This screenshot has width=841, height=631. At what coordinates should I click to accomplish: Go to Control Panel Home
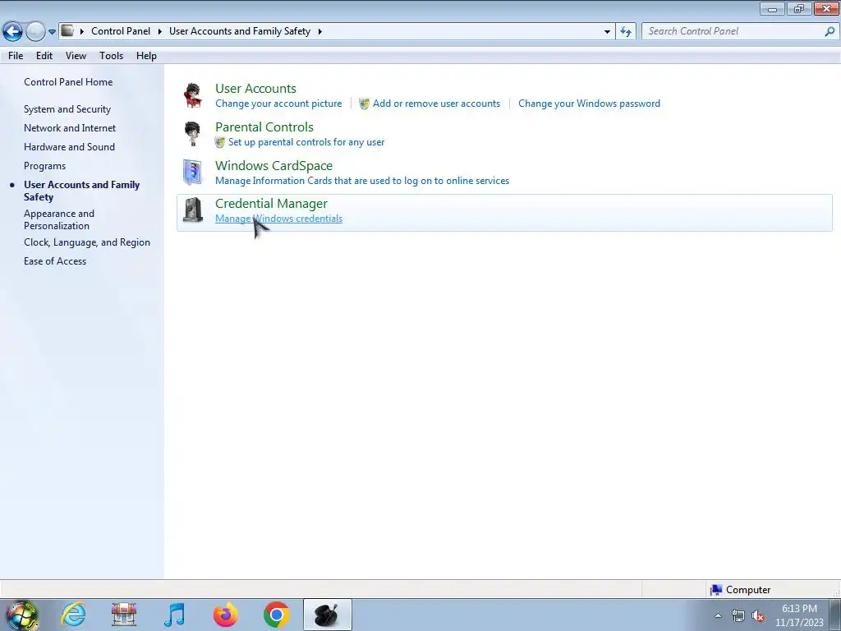[68, 82]
